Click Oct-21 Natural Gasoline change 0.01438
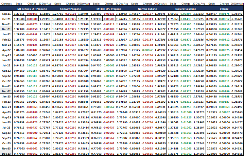This screenshot has height=156, width=244. point(186,19)
